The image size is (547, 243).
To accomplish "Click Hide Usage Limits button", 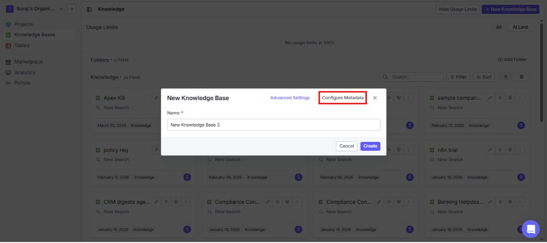I will point(457,9).
